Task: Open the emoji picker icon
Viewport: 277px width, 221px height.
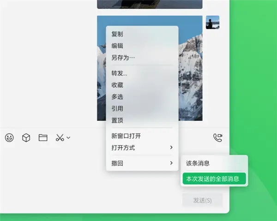Action: [x=9, y=137]
